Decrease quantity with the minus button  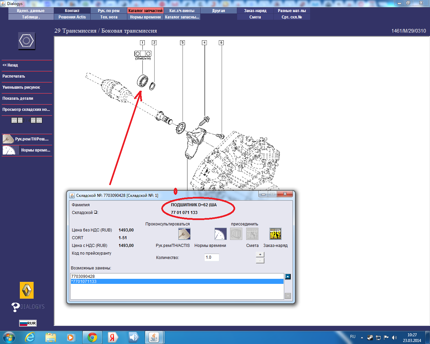coord(260,261)
